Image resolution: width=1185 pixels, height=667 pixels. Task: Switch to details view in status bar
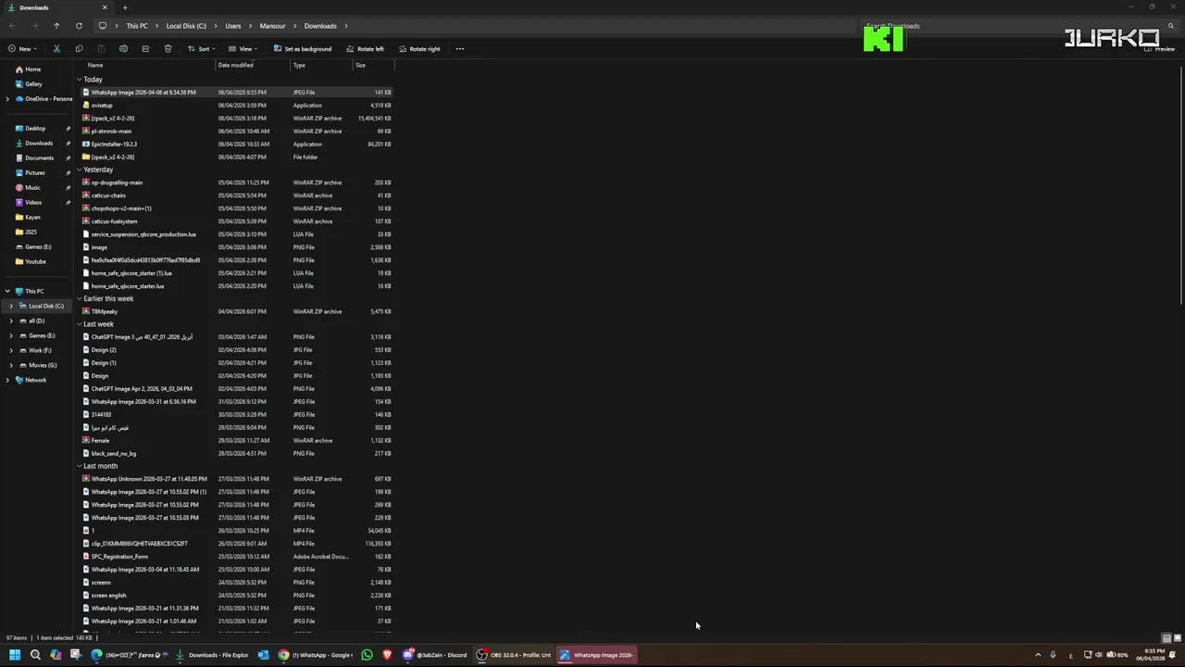tap(1166, 638)
